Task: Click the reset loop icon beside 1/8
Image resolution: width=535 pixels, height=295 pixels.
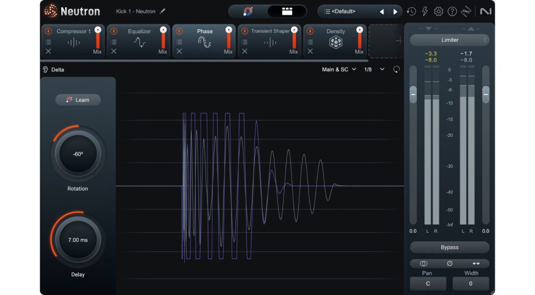Action: tap(397, 69)
